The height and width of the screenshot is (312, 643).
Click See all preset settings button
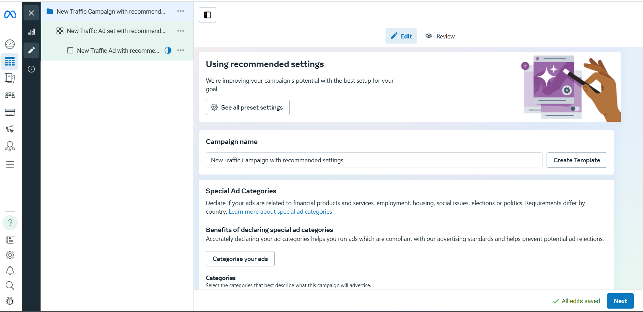pyautogui.click(x=248, y=108)
